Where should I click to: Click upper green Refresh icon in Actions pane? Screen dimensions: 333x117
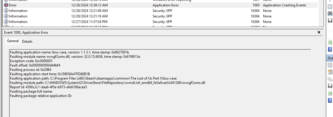[330, 42]
